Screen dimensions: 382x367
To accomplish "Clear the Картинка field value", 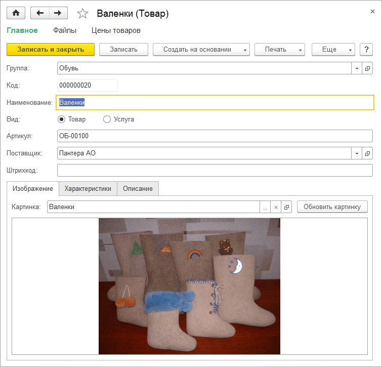I will pos(276,207).
